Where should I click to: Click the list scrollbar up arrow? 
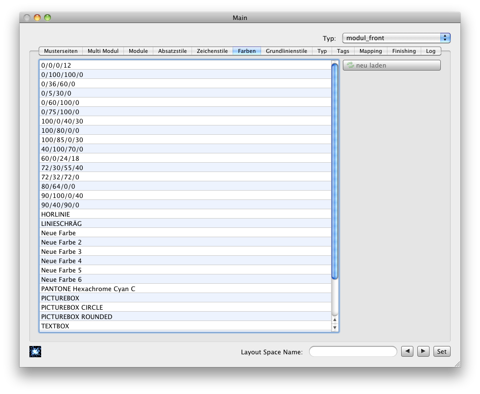pyautogui.click(x=335, y=320)
